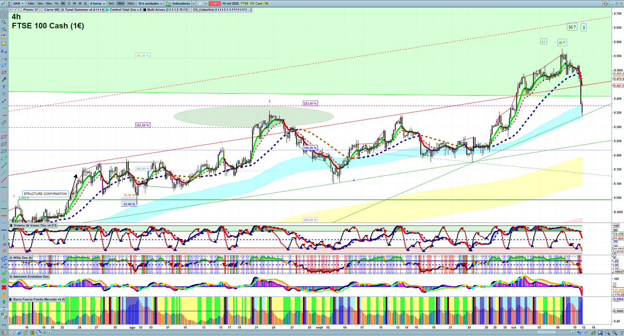Screen dimensions: 624x336
Task: Toggle the Cierre (W) checkbox
Action: [x=41, y=10]
